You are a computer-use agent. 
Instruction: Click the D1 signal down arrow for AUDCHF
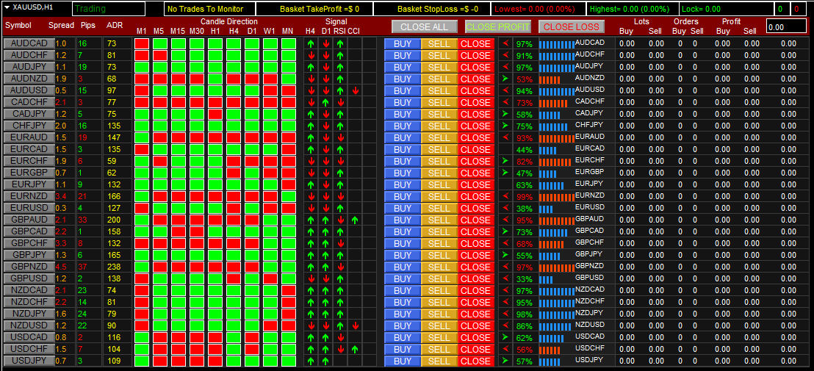point(325,56)
